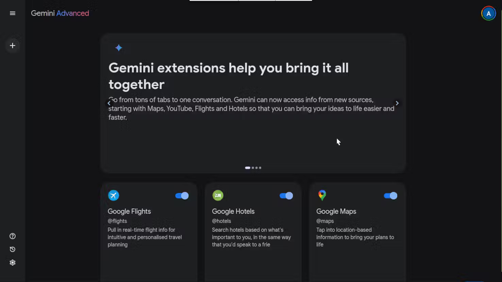Click the Google Maps pin icon

coord(322,195)
